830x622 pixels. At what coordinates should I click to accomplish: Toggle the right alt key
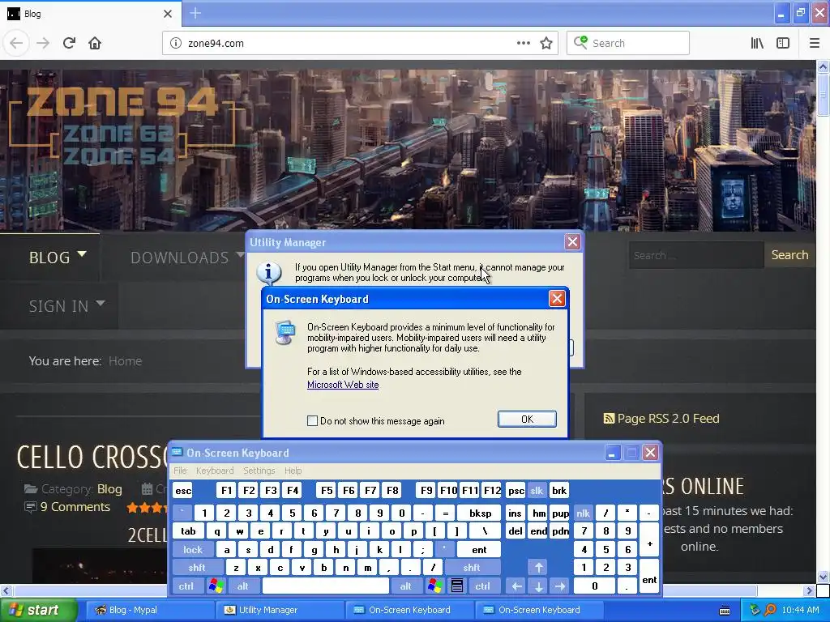click(x=405, y=586)
